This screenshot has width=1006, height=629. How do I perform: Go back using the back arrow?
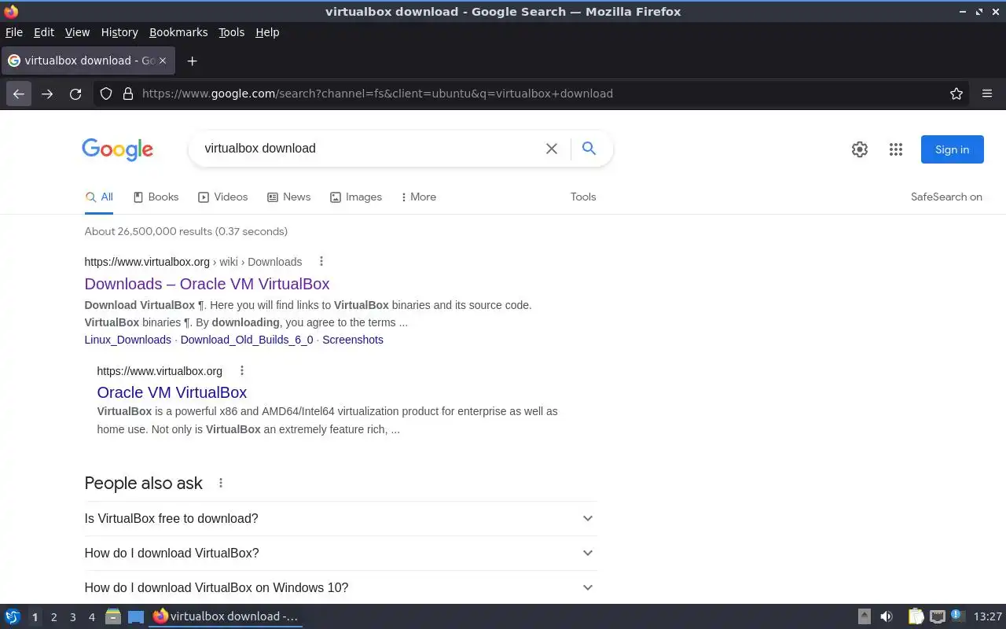(x=19, y=94)
